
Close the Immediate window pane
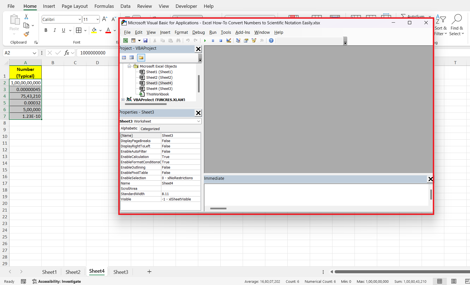[x=430, y=179]
